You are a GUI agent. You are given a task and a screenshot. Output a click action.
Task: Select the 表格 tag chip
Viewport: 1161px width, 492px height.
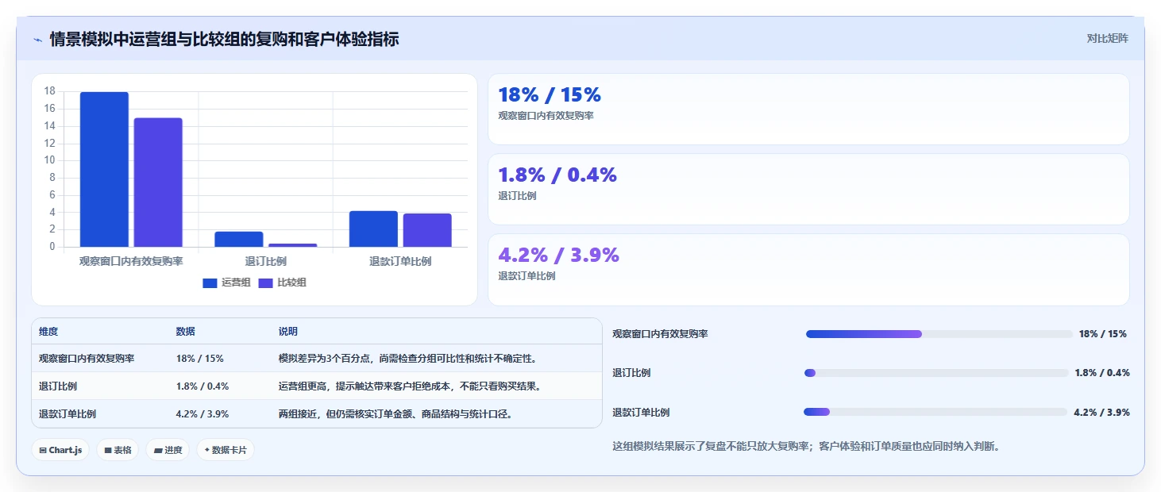click(118, 450)
